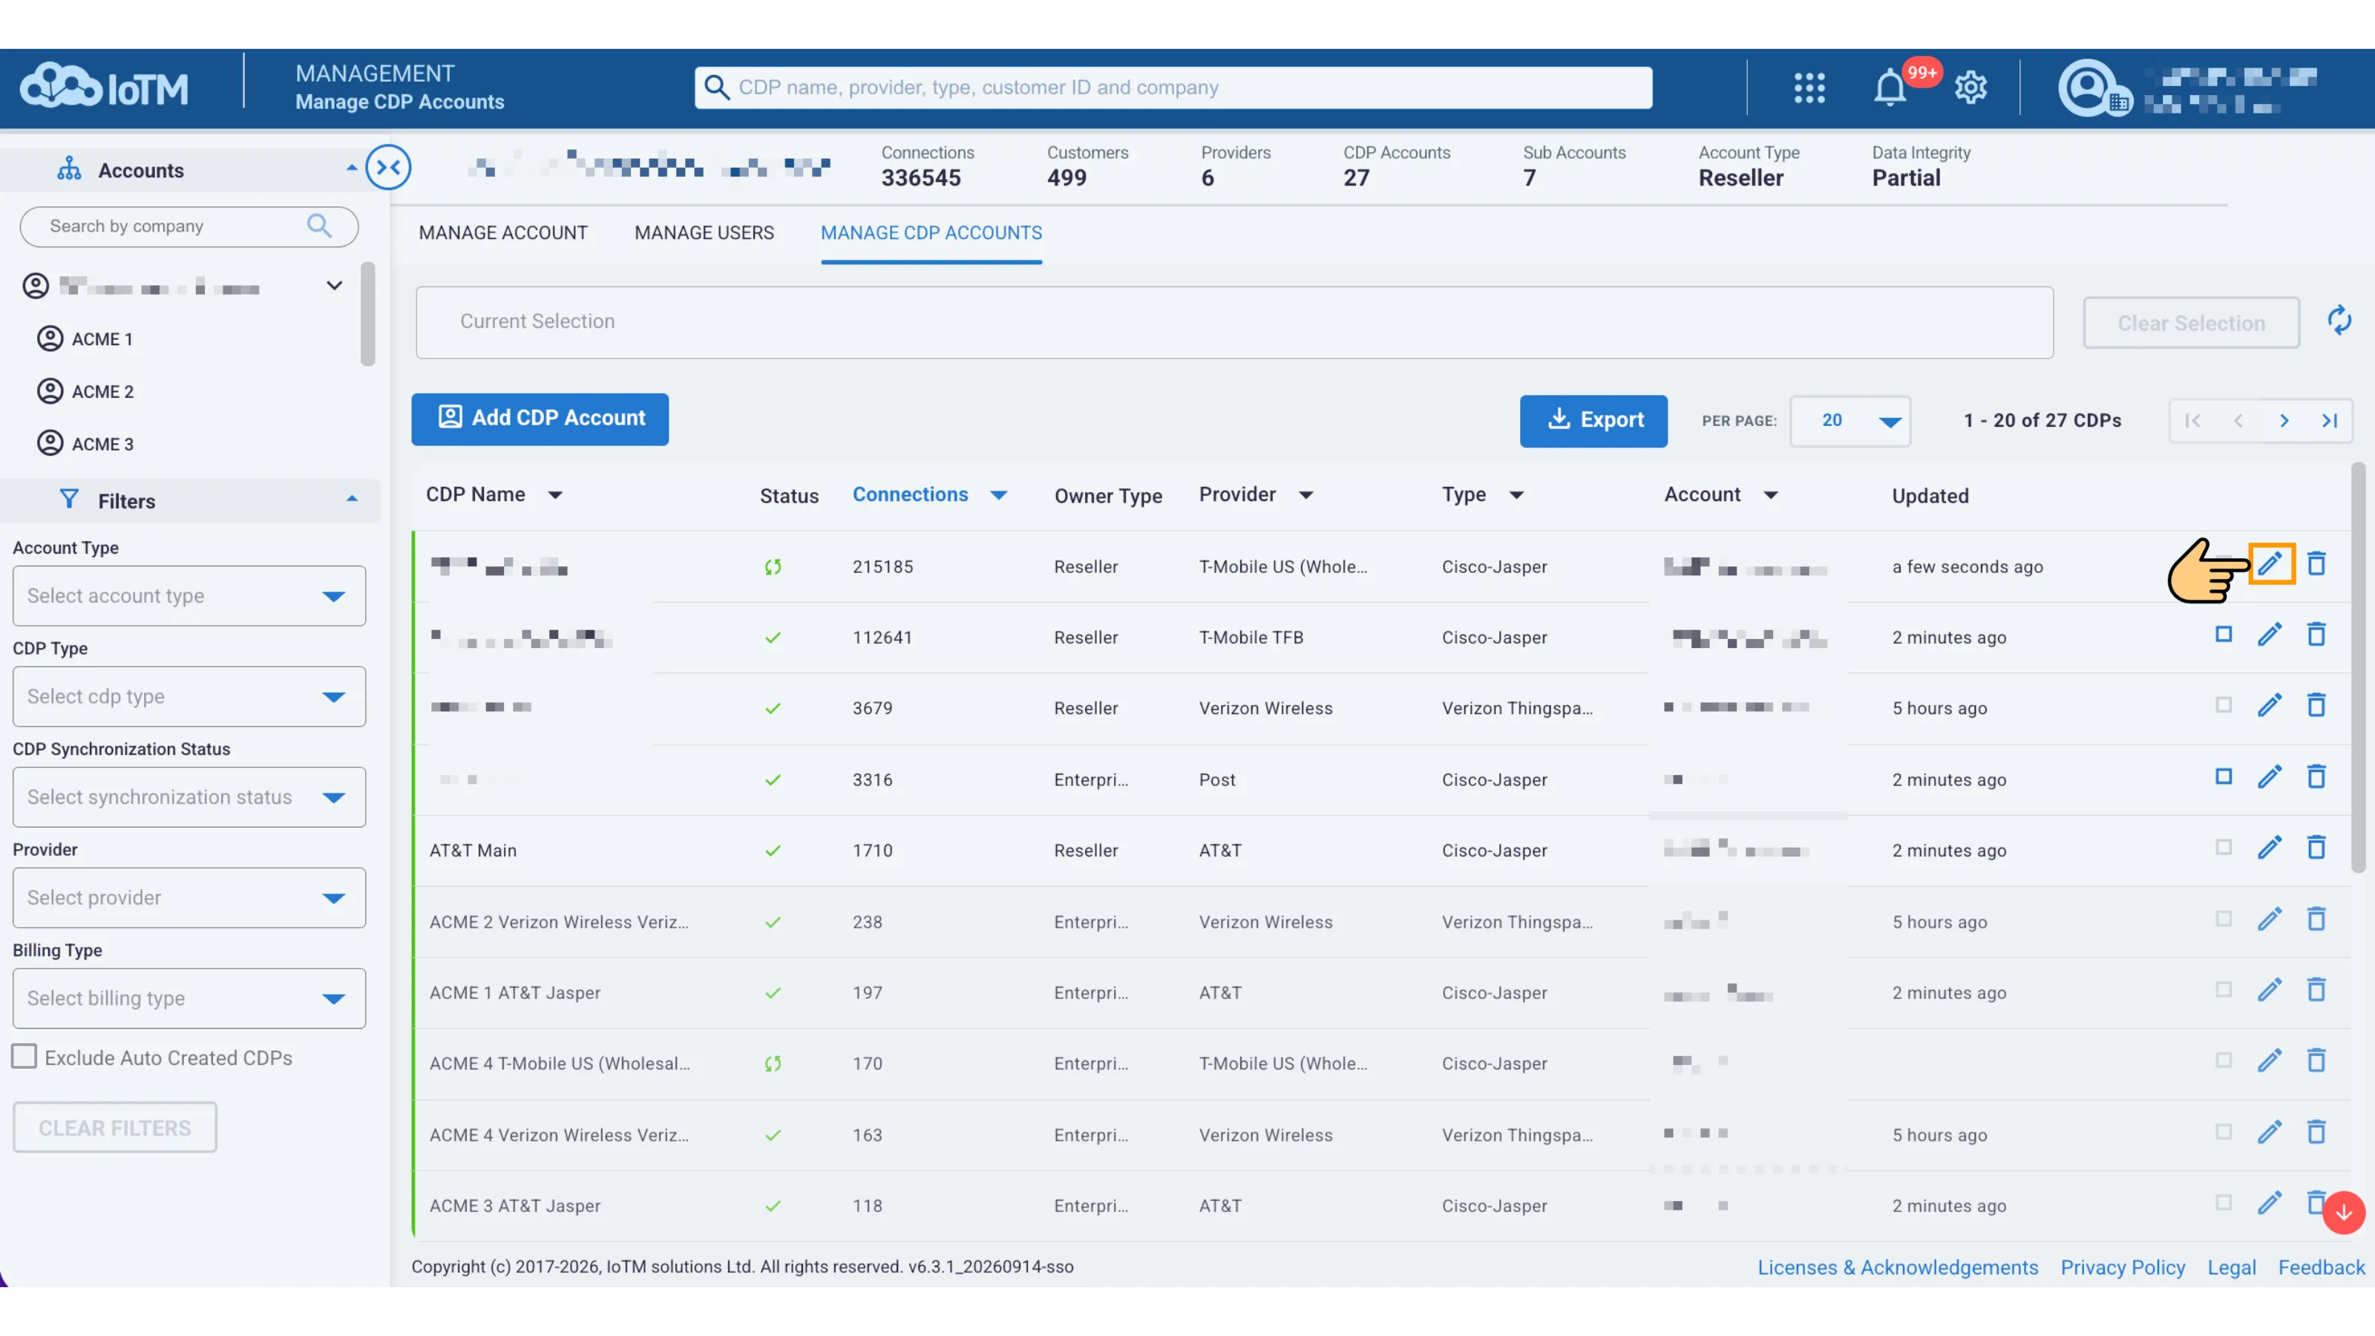Open notifications bell

[1890, 88]
